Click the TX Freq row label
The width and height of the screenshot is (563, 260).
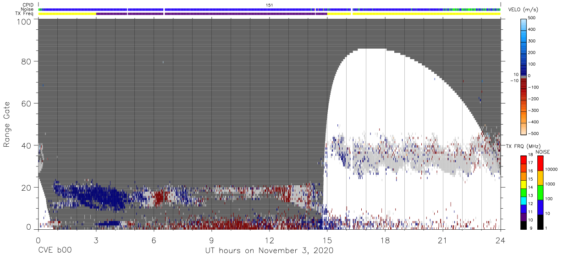(x=25, y=13)
